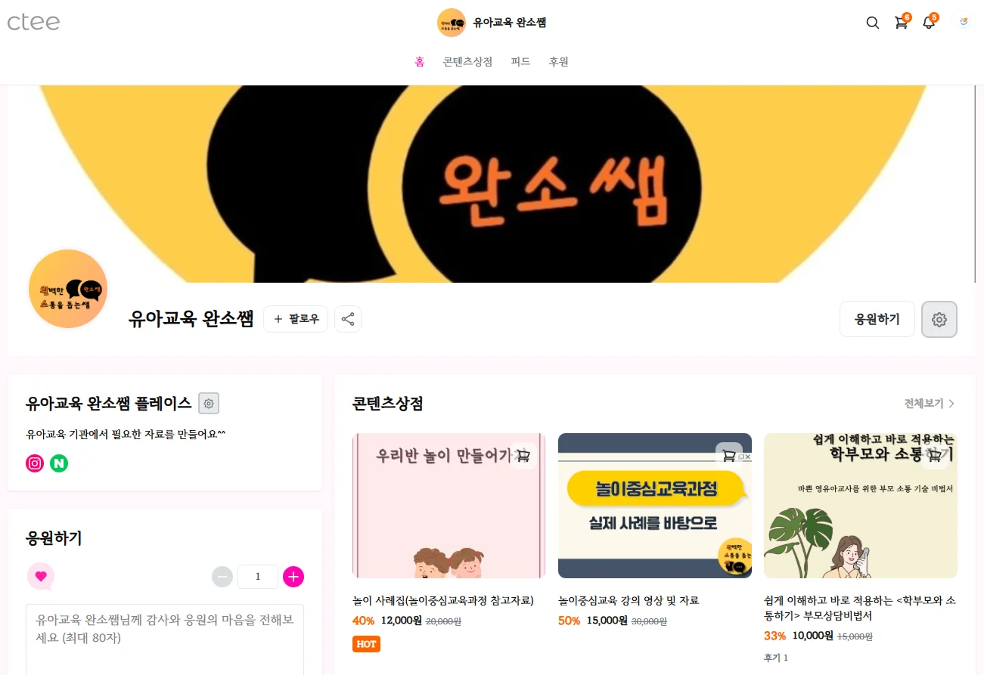Select the 후원 tab

tap(559, 62)
